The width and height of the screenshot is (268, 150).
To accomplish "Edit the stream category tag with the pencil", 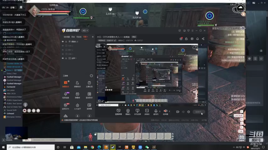I will 115,40.
